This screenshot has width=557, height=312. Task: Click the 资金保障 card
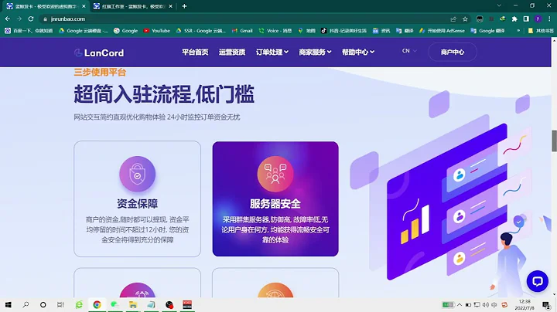pos(137,199)
